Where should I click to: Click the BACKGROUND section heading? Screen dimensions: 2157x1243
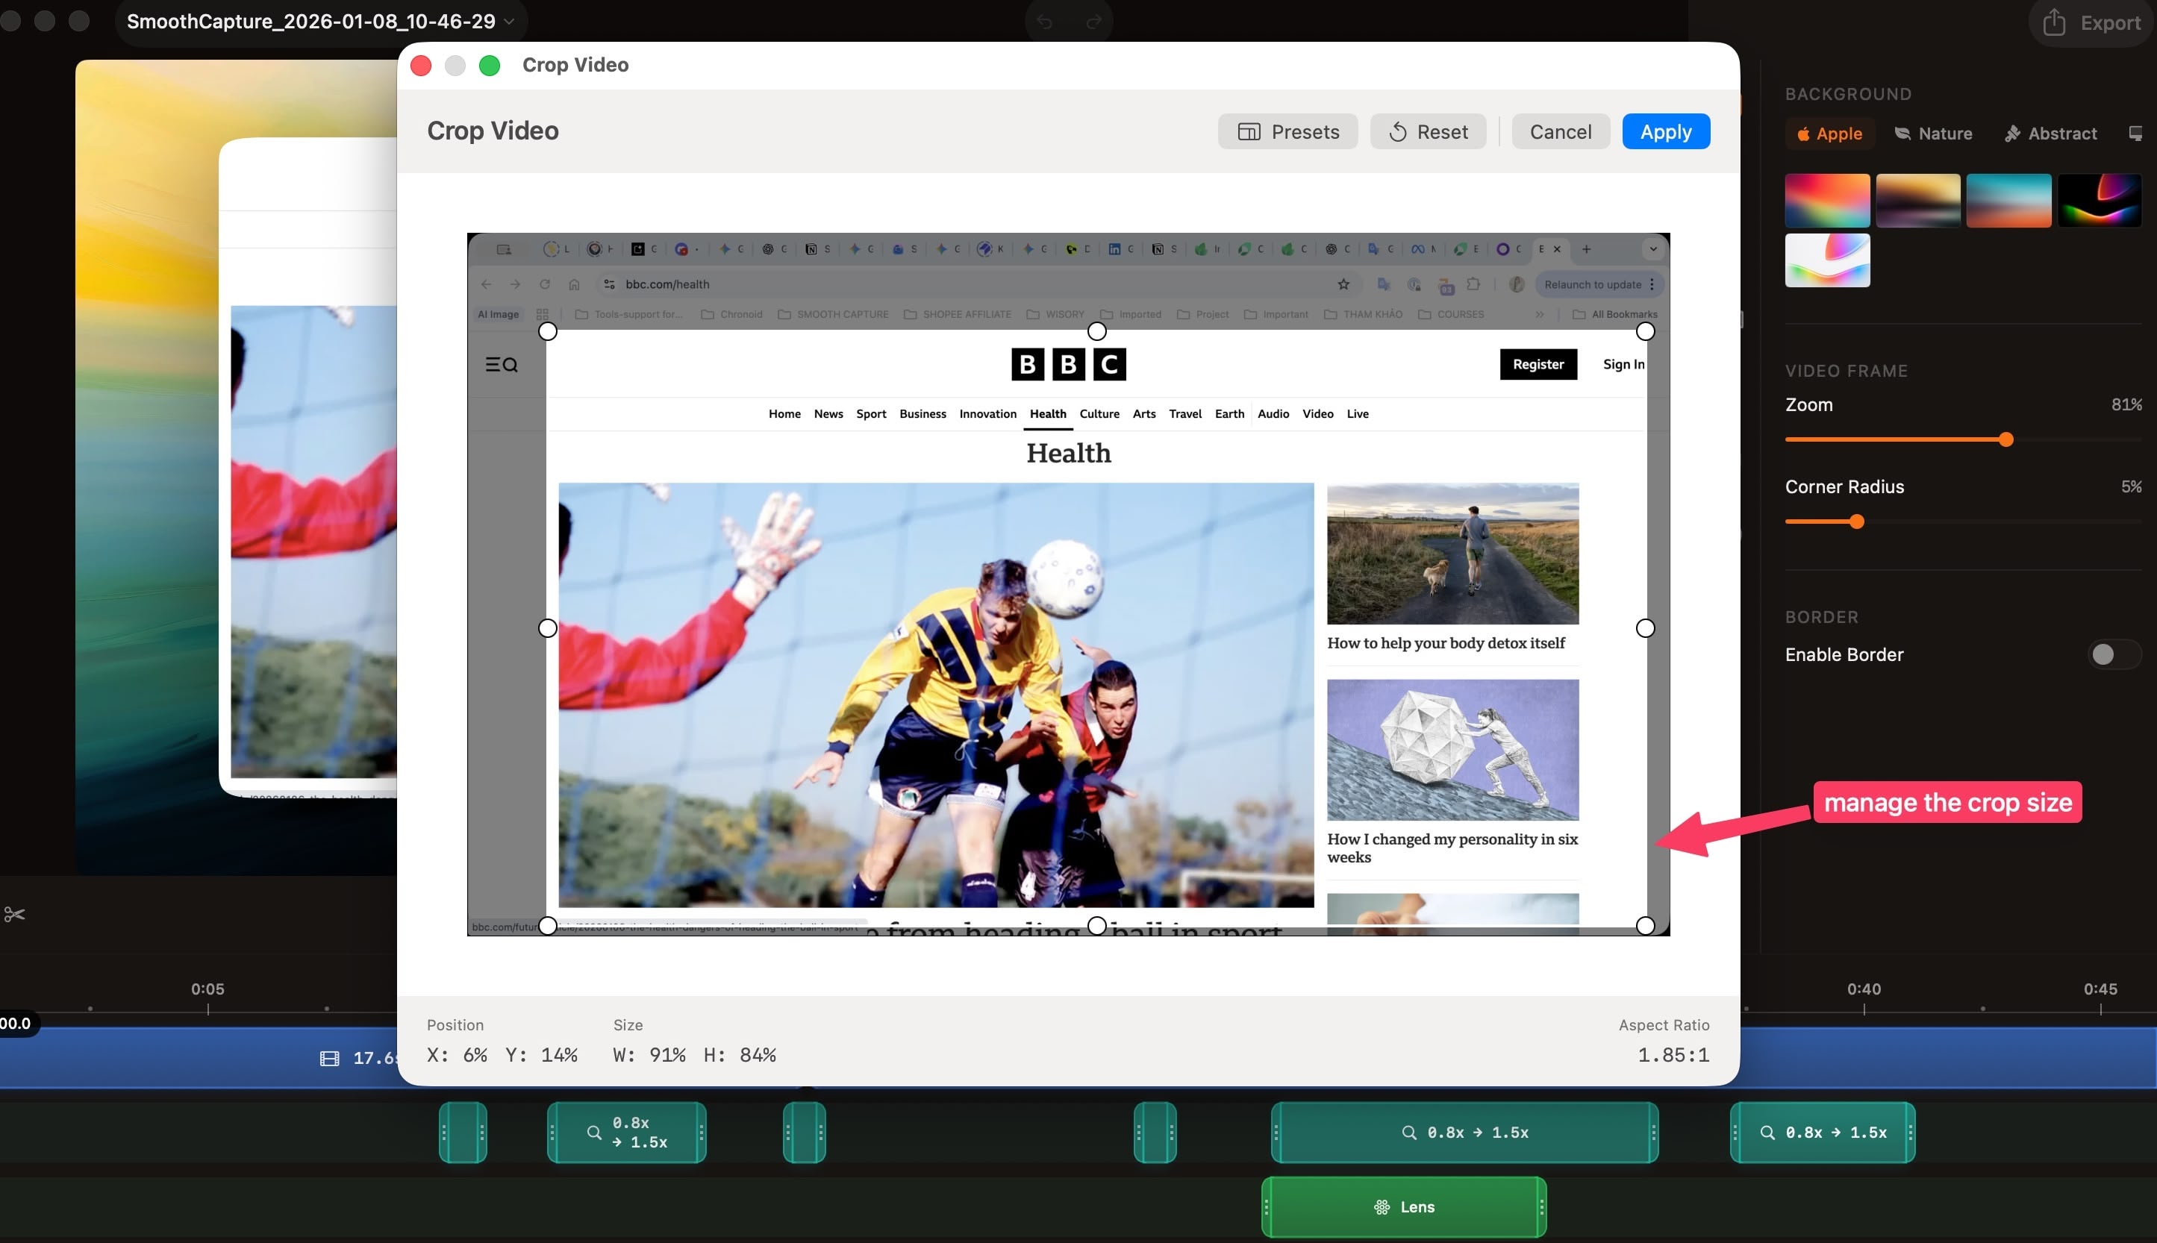coord(1848,94)
